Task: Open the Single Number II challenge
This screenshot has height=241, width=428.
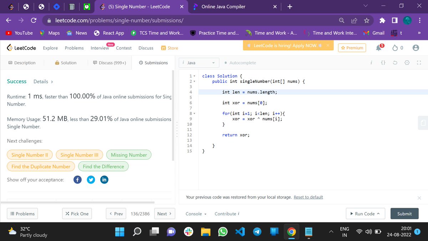Action: point(30,155)
